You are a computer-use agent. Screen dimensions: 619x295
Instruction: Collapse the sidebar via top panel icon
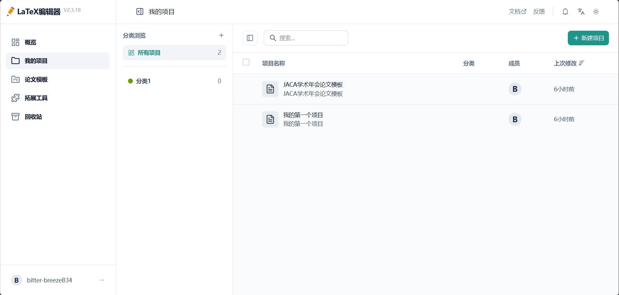[140, 12]
